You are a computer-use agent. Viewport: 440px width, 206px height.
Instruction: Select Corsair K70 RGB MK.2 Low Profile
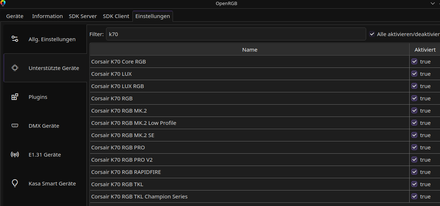[250, 123]
